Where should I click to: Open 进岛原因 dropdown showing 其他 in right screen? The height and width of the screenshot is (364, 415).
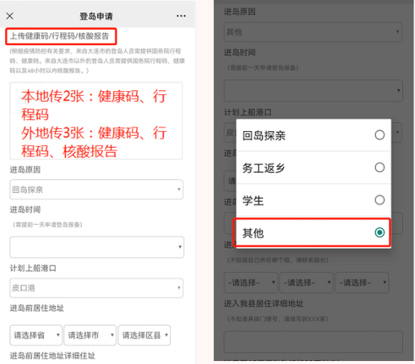pos(313,32)
